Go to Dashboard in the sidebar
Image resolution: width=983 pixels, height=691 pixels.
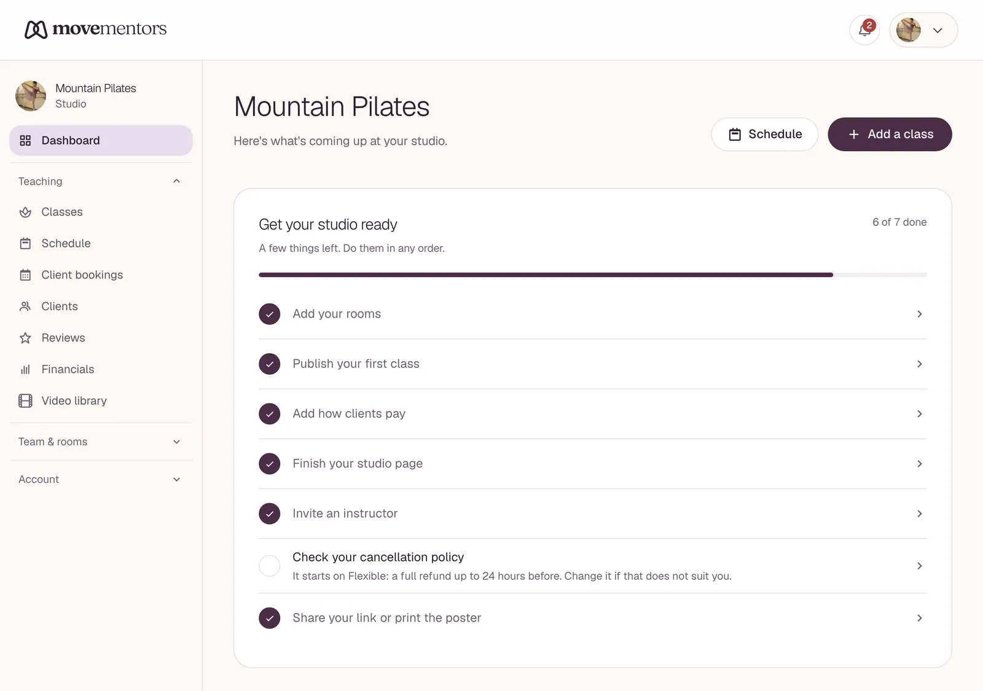[x=101, y=141]
